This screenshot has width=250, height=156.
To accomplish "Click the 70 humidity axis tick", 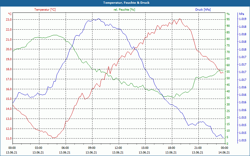I will 228,52.
